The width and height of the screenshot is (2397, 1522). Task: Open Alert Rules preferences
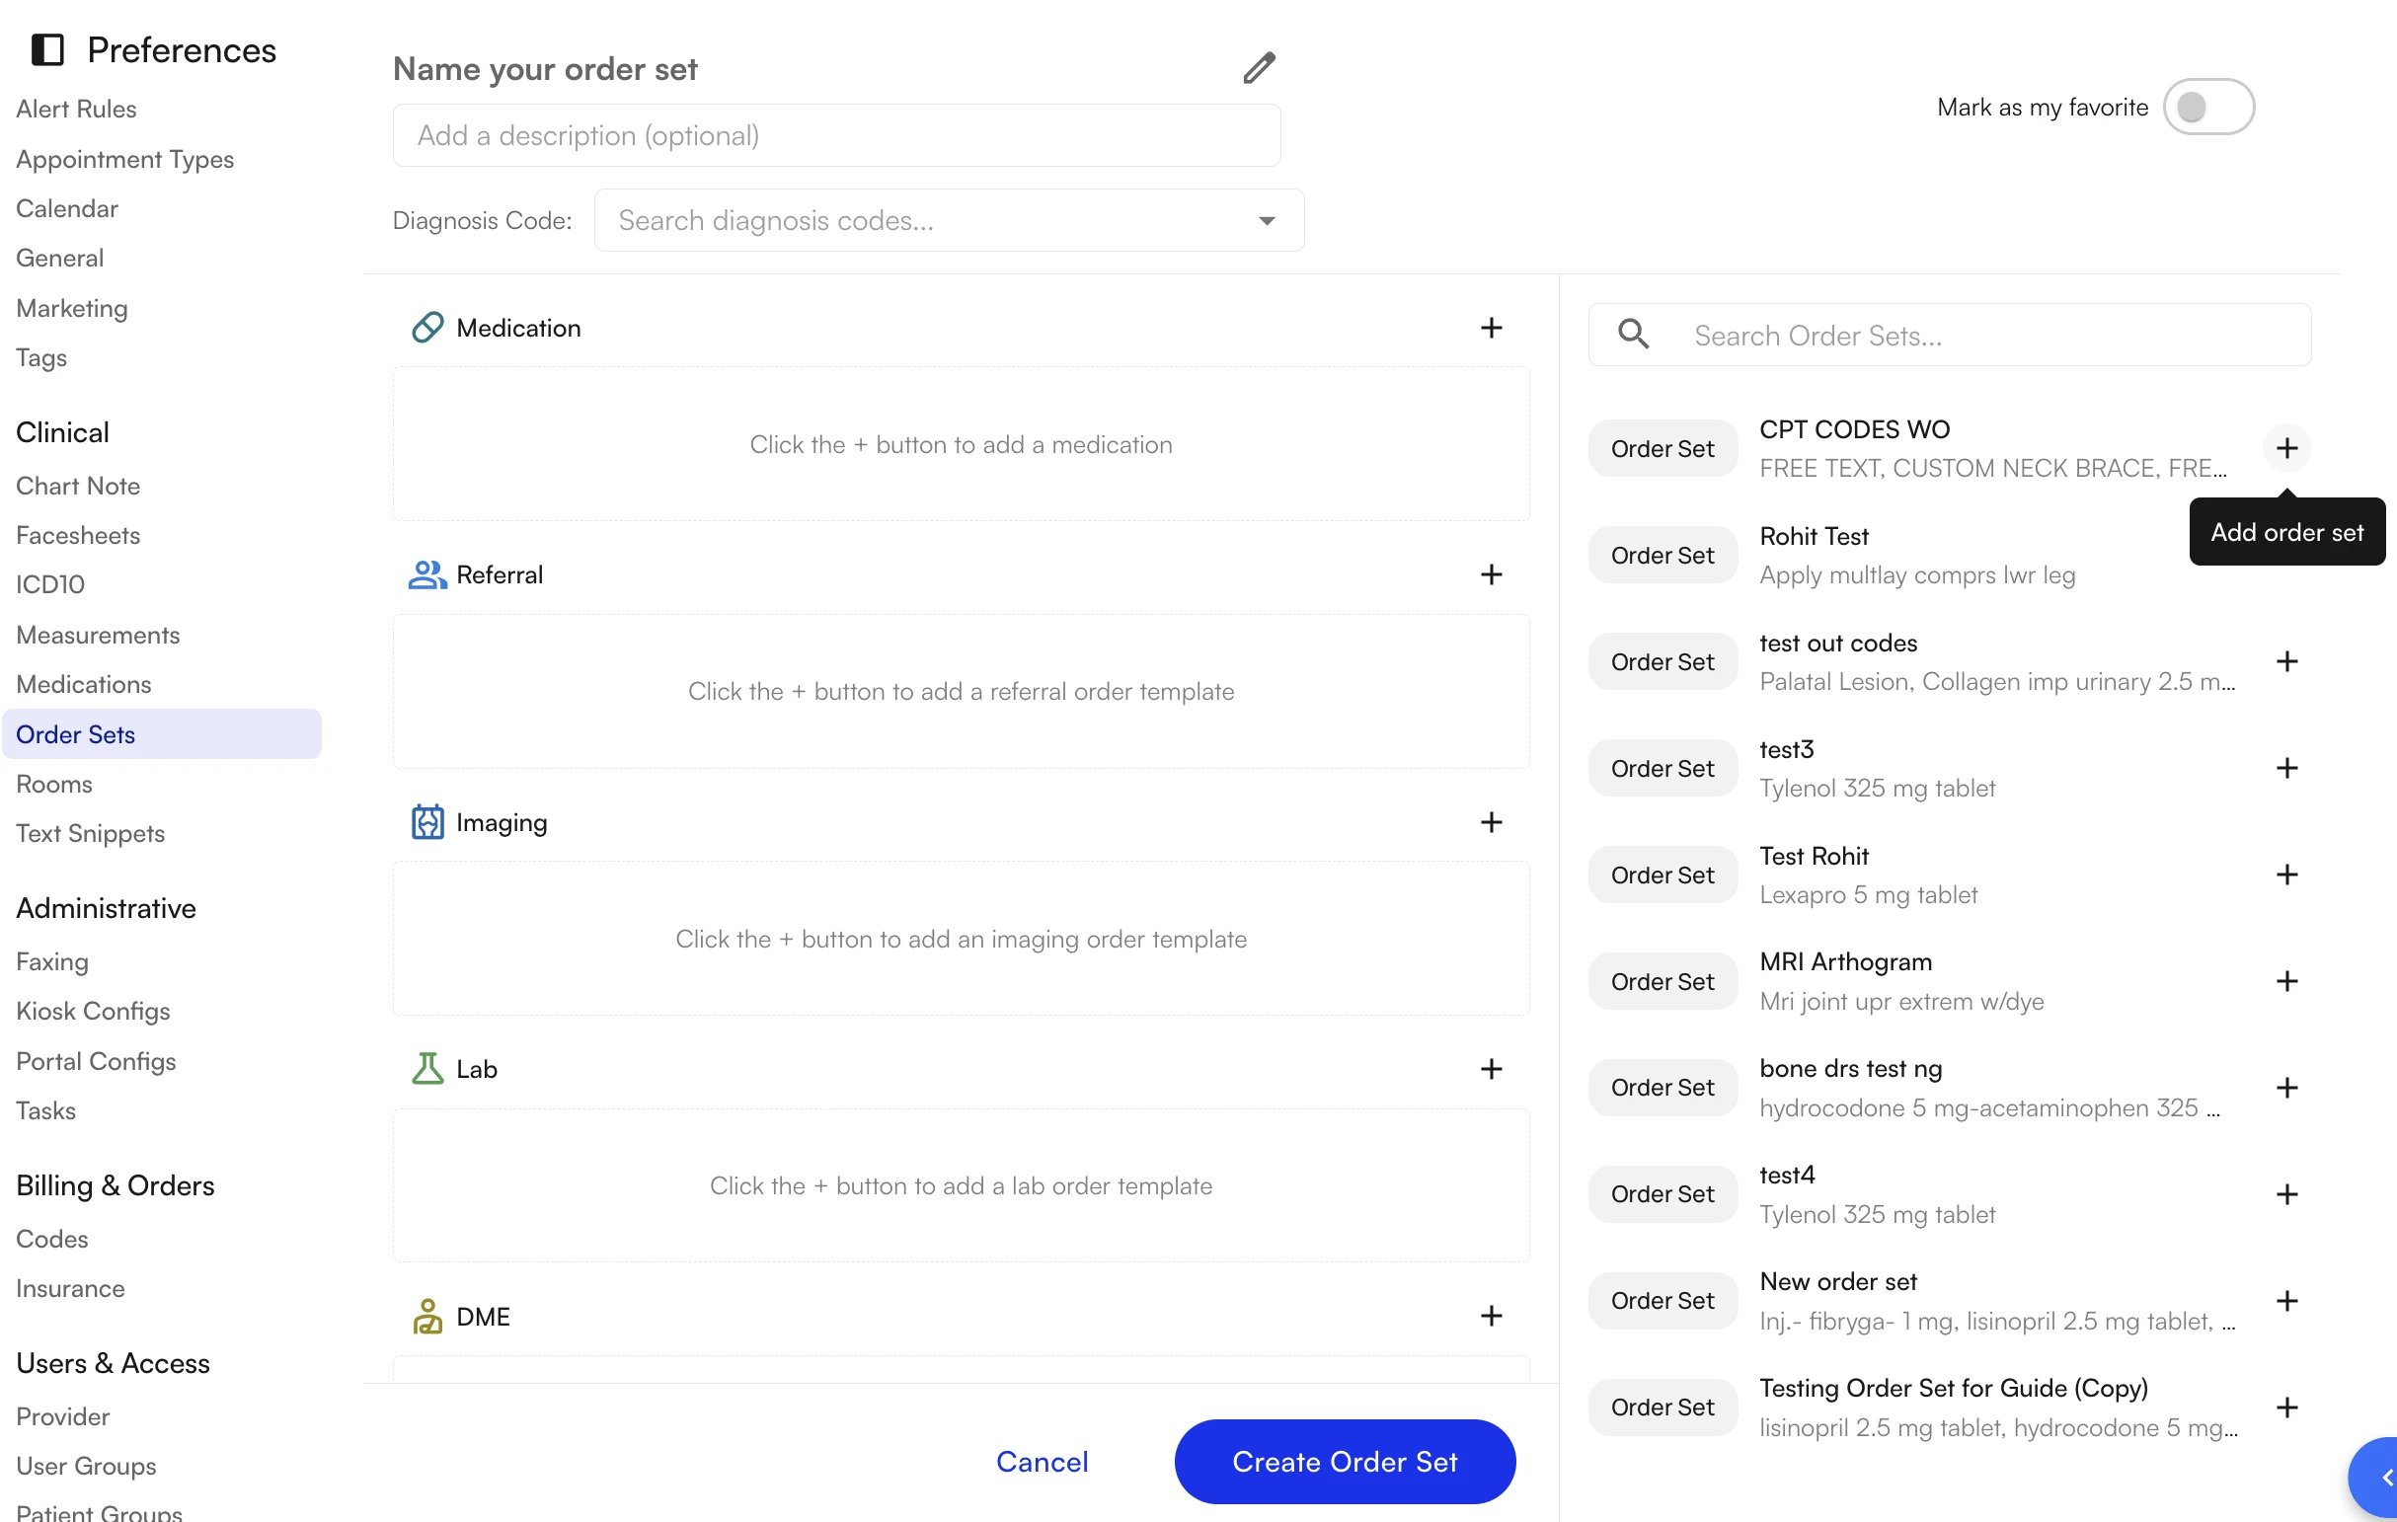[76, 109]
